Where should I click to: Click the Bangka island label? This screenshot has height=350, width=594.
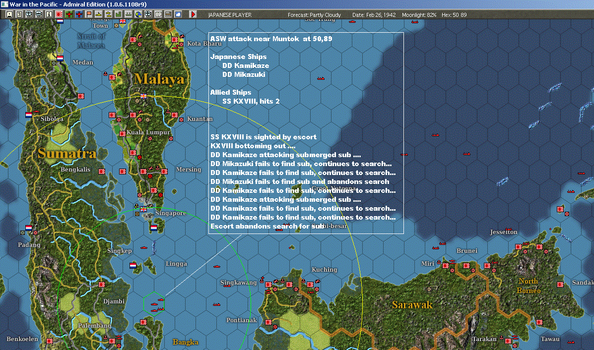pos(185,342)
